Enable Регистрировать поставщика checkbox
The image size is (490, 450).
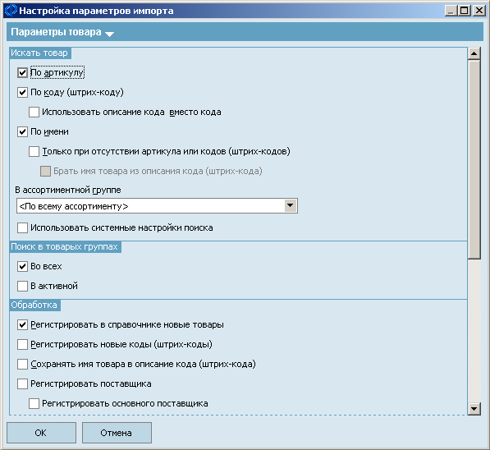[22, 383]
